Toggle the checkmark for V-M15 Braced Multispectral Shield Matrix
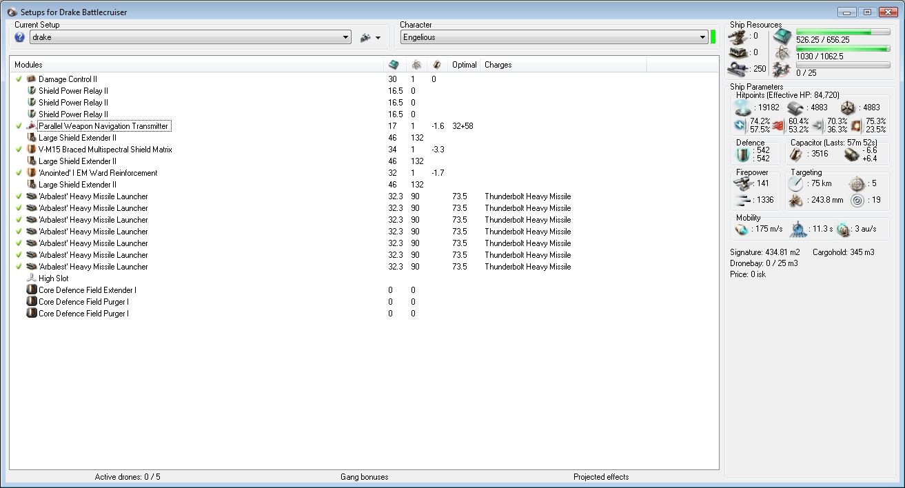Image resolution: width=905 pixels, height=488 pixels. point(19,150)
